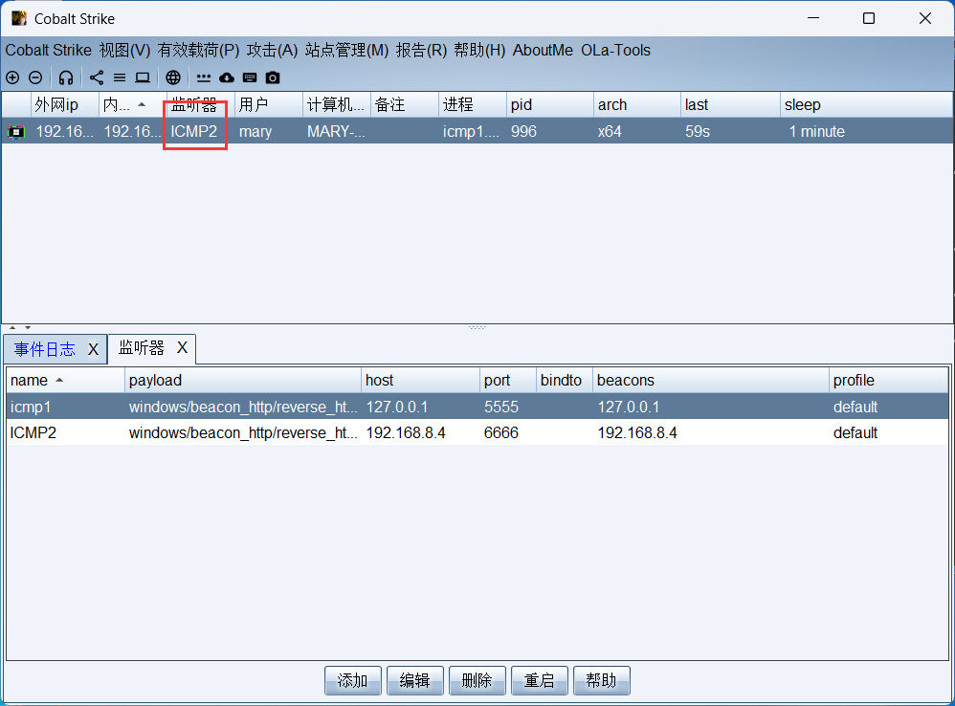View credentials via password dots icon
Viewport: 955px width, 706px height.
coord(204,77)
